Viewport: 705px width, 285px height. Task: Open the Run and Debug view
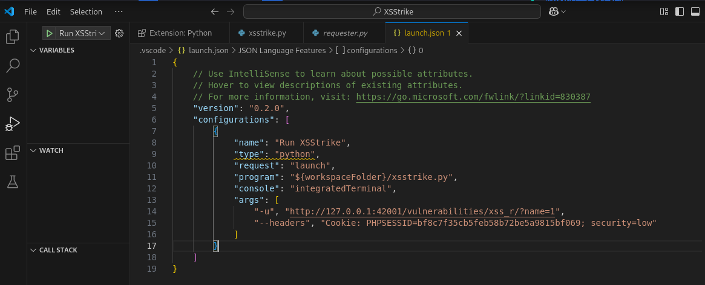click(x=13, y=123)
